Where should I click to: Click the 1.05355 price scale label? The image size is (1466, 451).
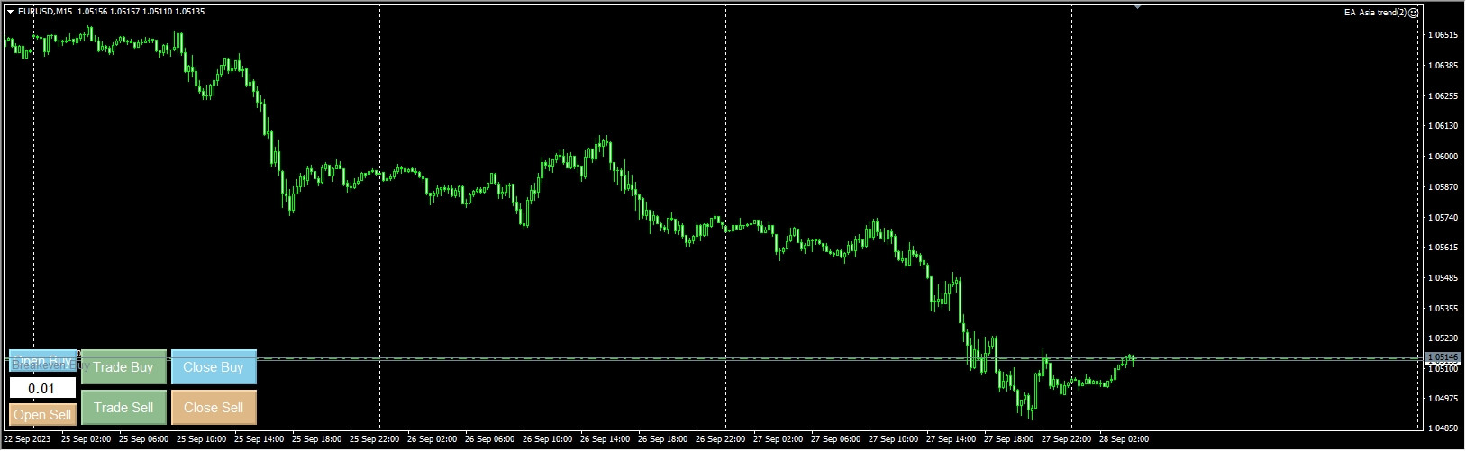(x=1443, y=309)
